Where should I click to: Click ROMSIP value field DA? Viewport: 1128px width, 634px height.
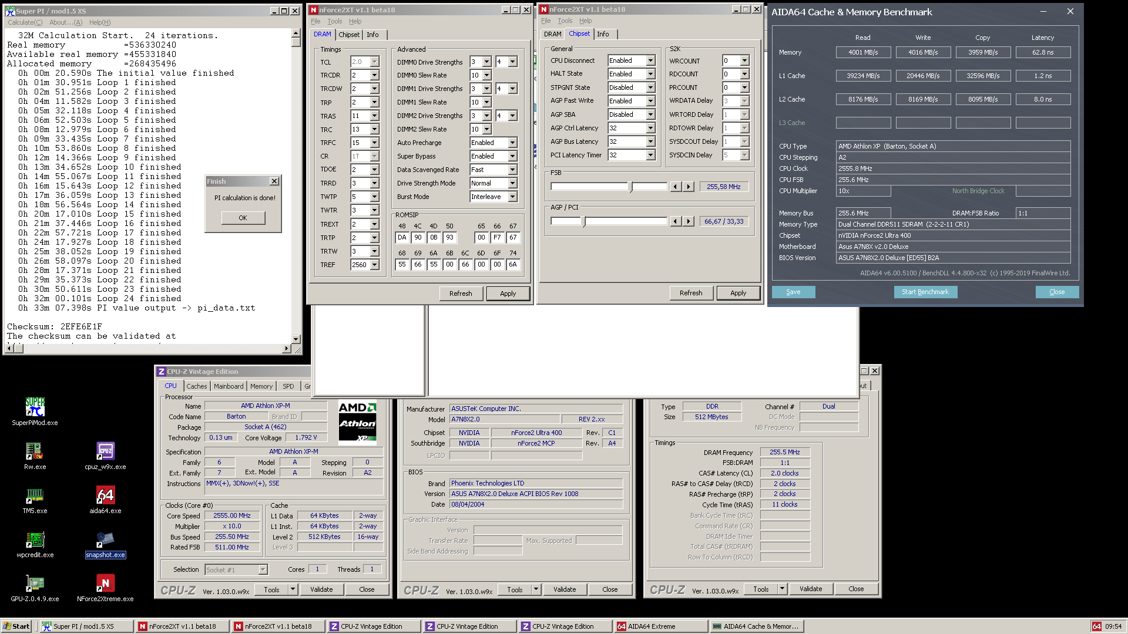click(x=402, y=237)
